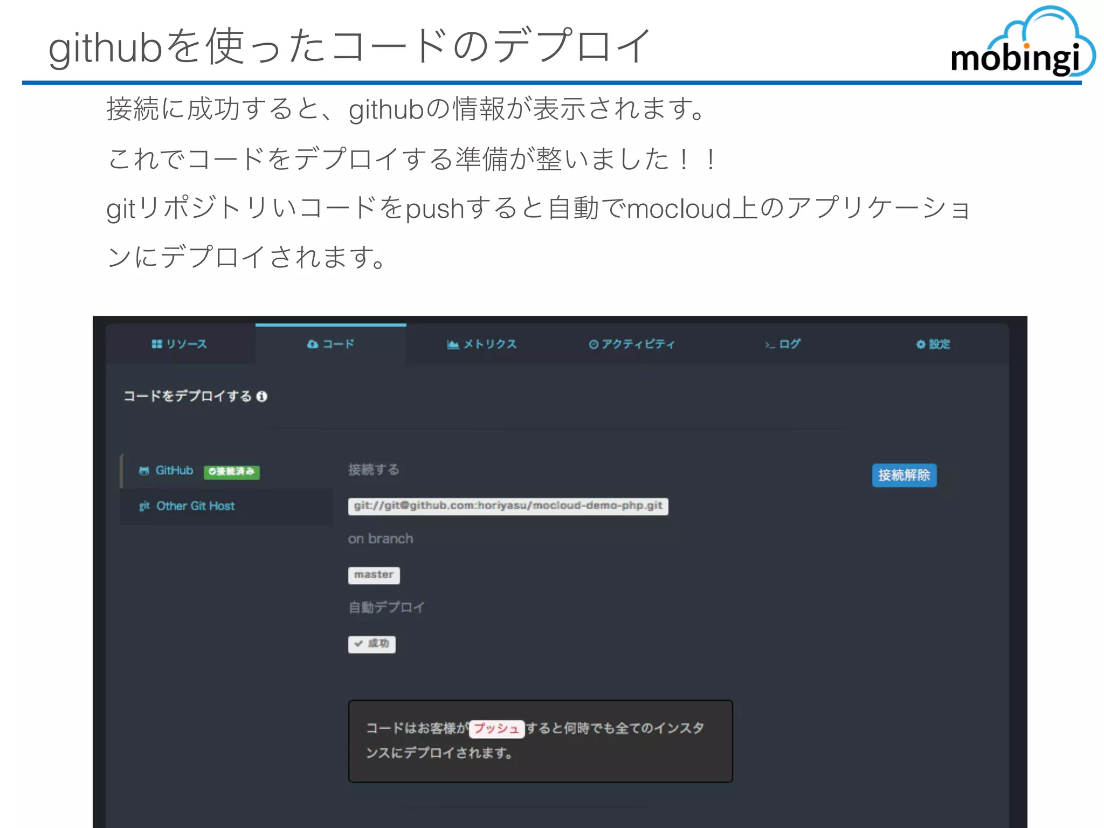The width and height of the screenshot is (1104, 828).
Task: Click the 自動デプロイ label
Action: (387, 608)
